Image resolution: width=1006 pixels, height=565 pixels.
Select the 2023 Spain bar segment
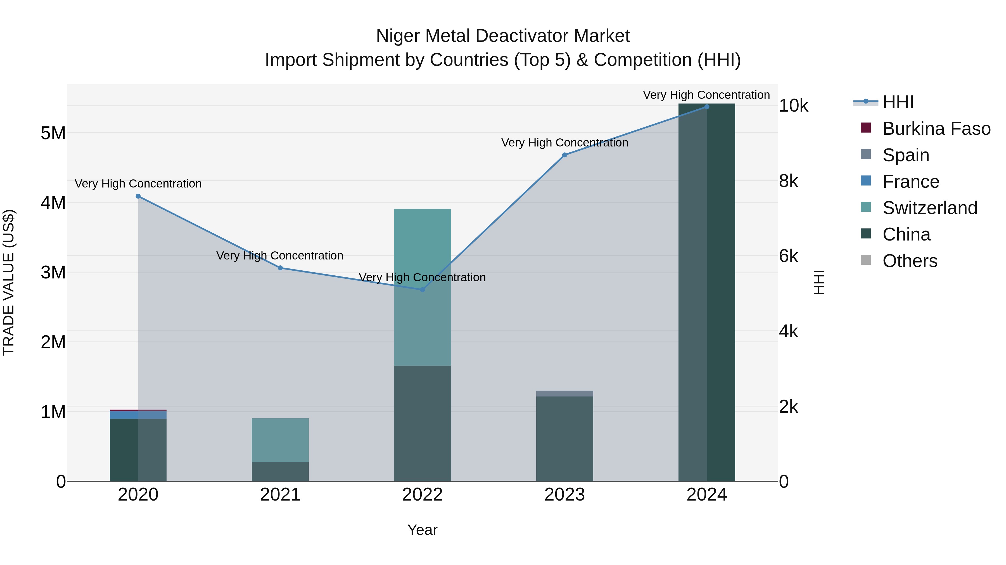tap(564, 393)
